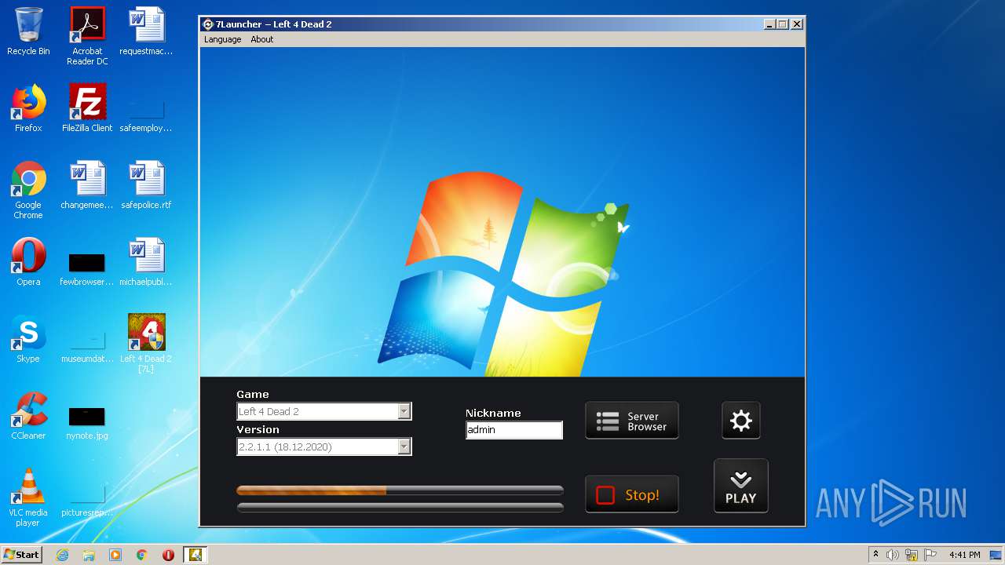This screenshot has width=1005, height=565.
Task: Open VLC media player shortcut
Action: point(28,498)
